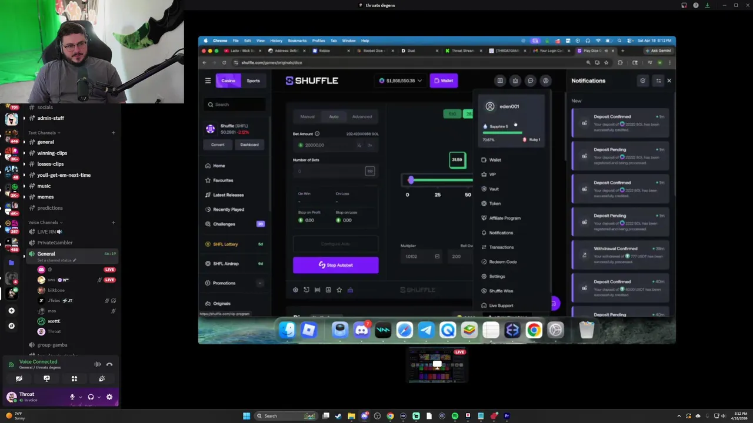Open Recently Played in sidebar

coord(228,209)
